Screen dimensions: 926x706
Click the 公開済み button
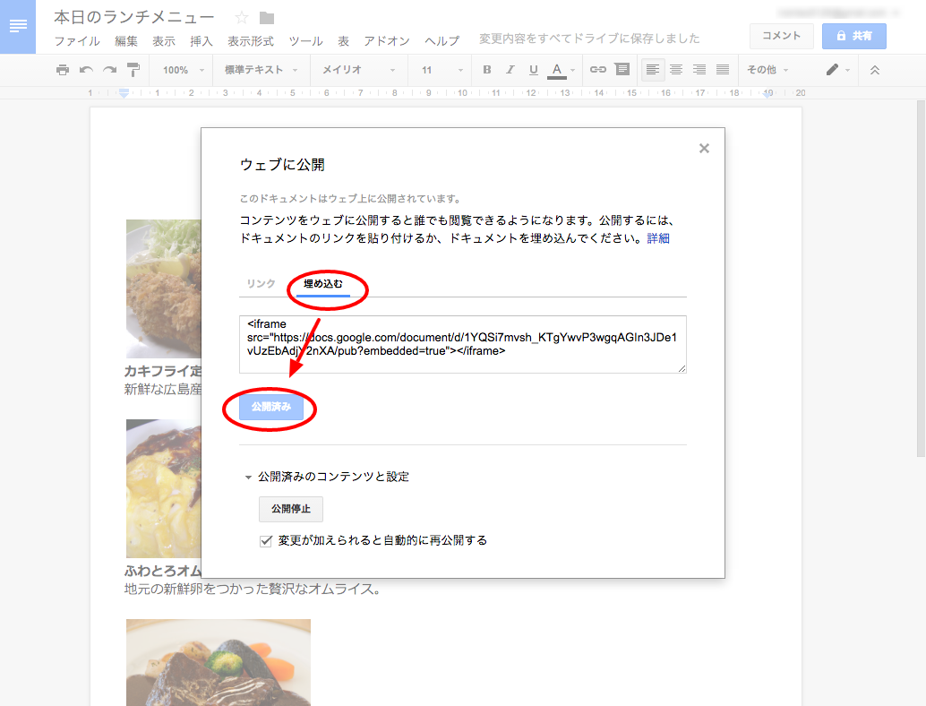point(271,407)
